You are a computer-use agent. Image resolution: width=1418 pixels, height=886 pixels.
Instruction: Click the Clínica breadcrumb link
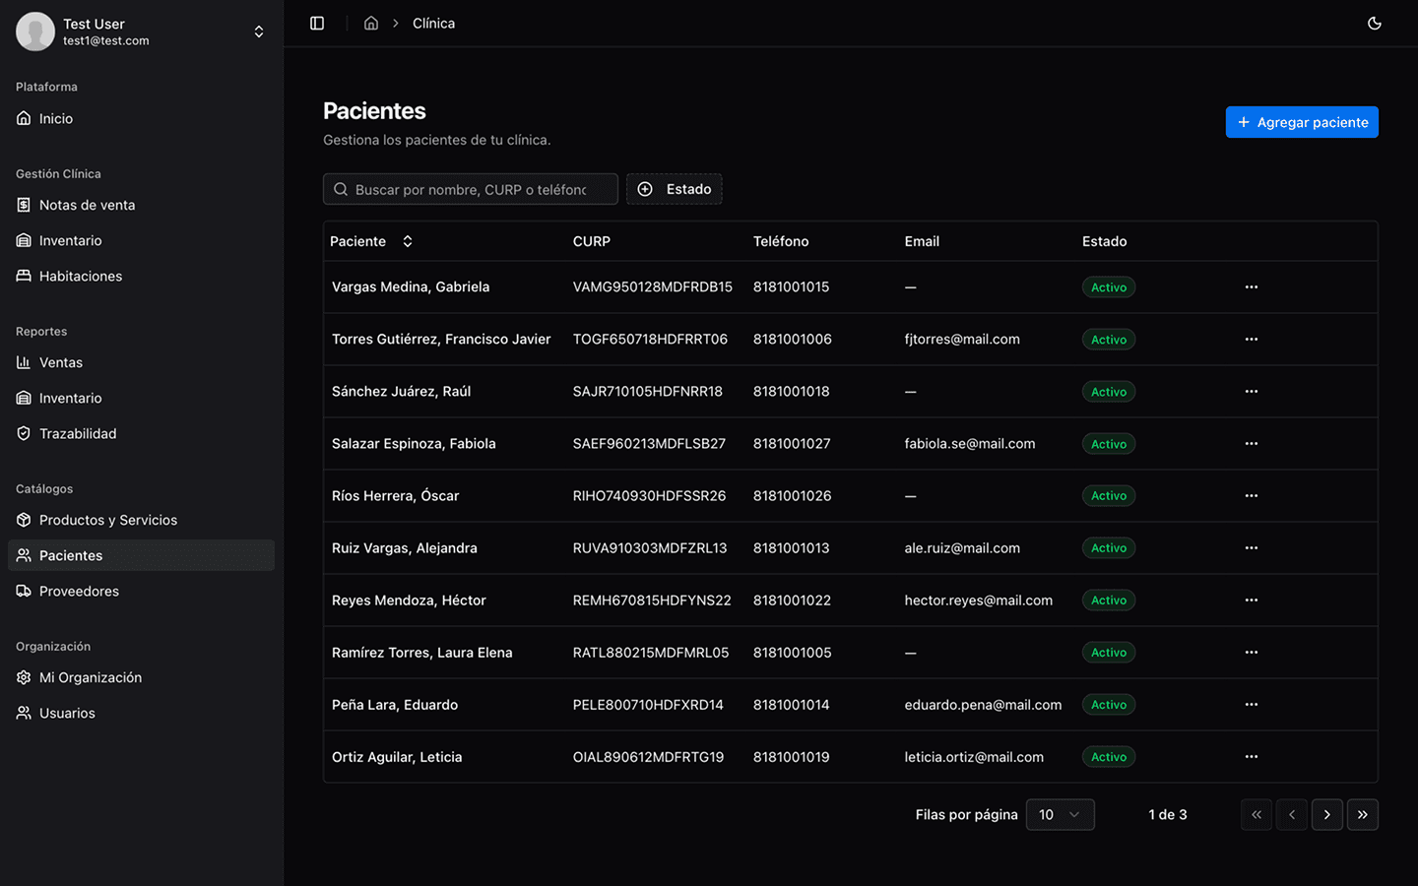[433, 23]
